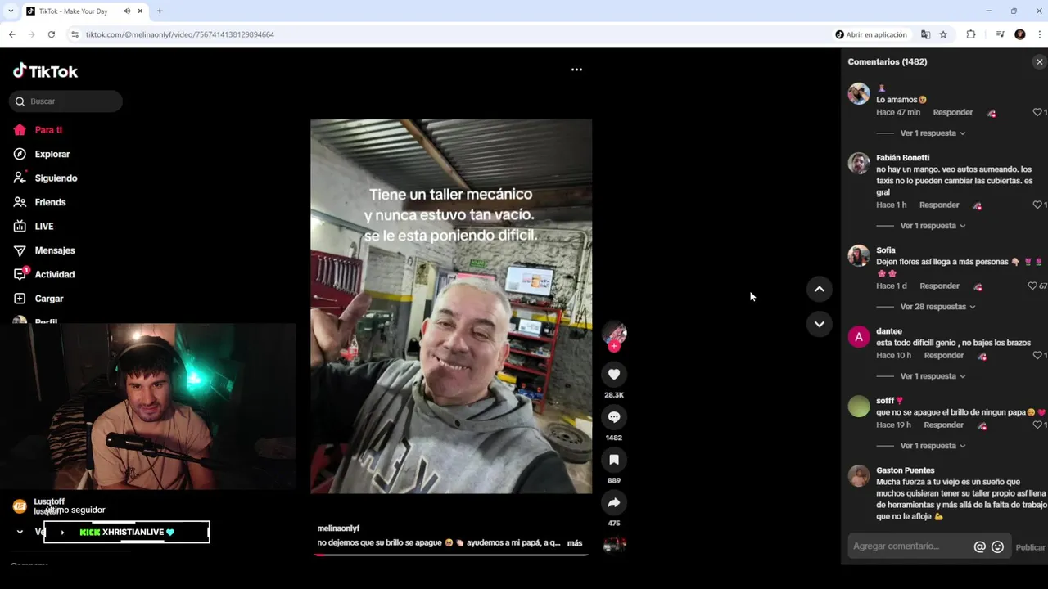Reply to Sofia's comment
Viewport: 1048px width, 589px height.
coord(939,286)
